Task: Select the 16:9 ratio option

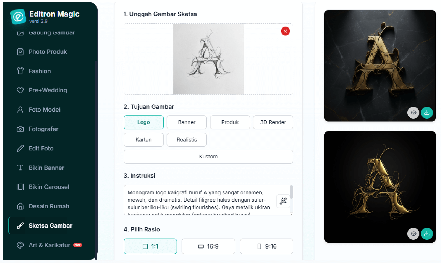Action: pyautogui.click(x=208, y=246)
